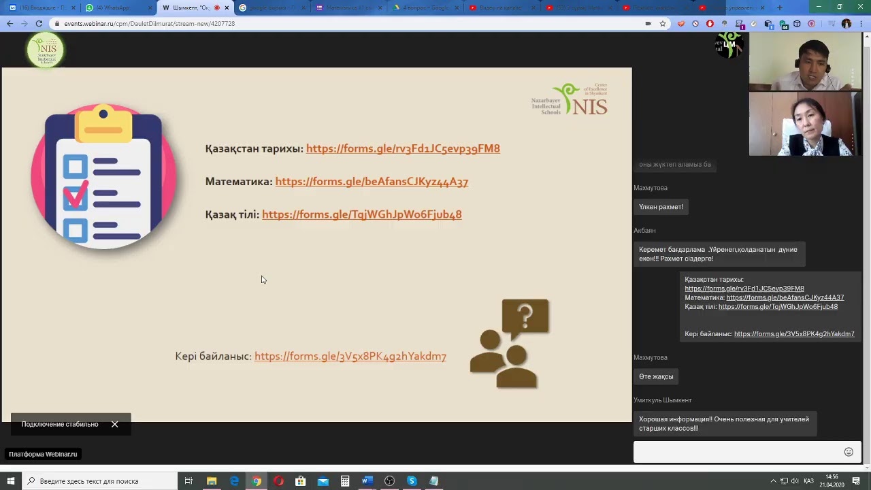Reload the webinar page

[39, 23]
